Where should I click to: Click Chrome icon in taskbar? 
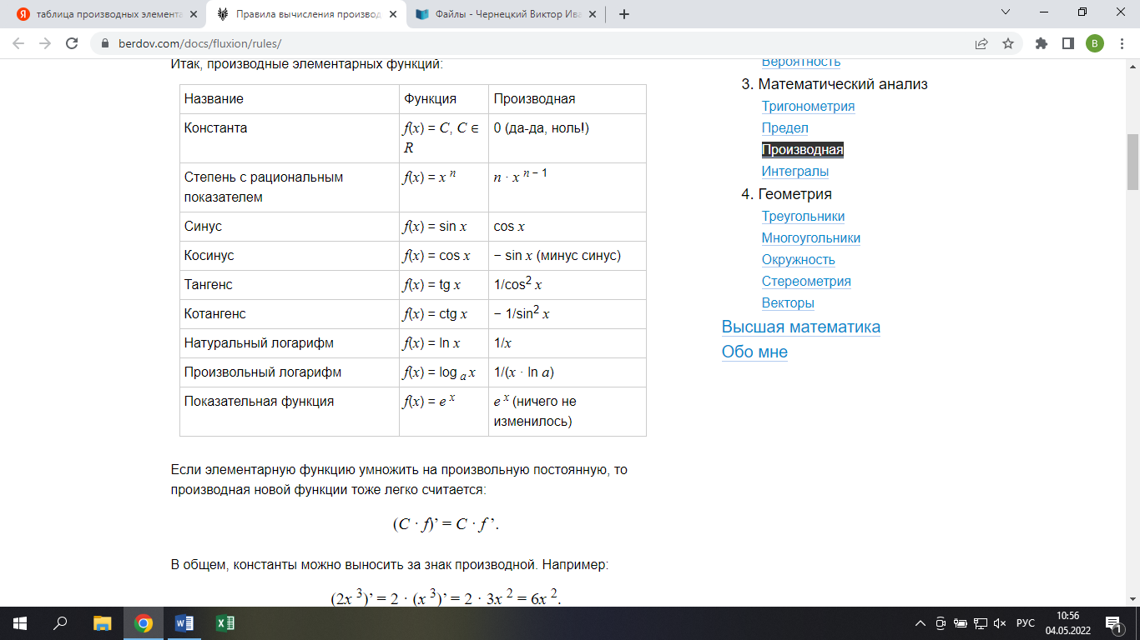[x=144, y=623]
